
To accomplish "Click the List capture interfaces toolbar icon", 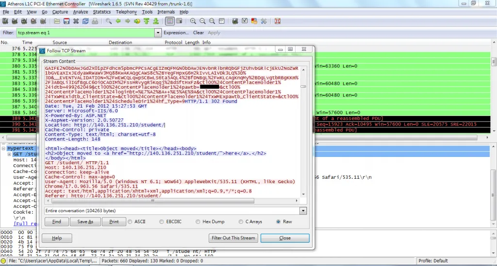I will coord(5,21).
